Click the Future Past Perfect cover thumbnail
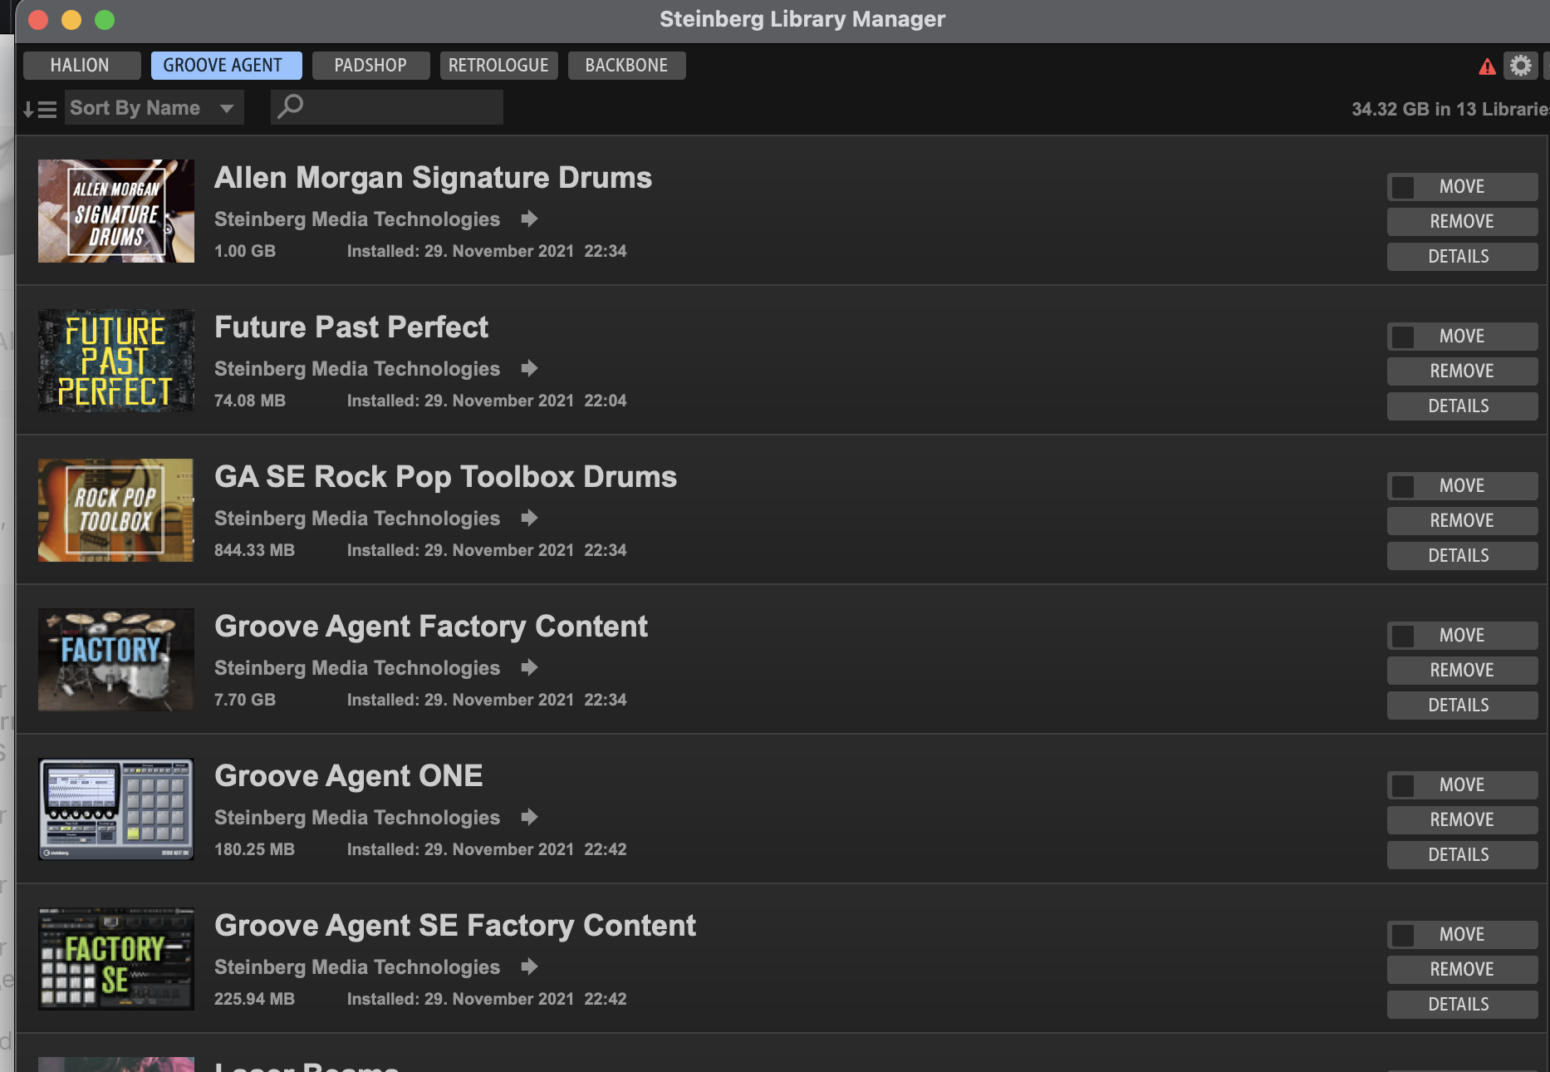Screen dimensions: 1550x1072 (x=116, y=361)
